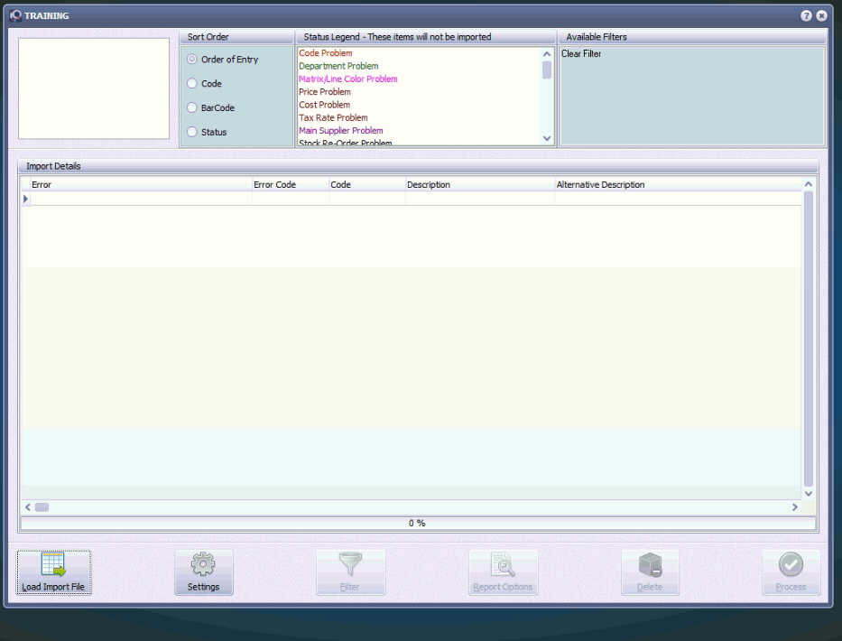
Task: Click Clear Filter in Available Filters
Action: click(581, 54)
